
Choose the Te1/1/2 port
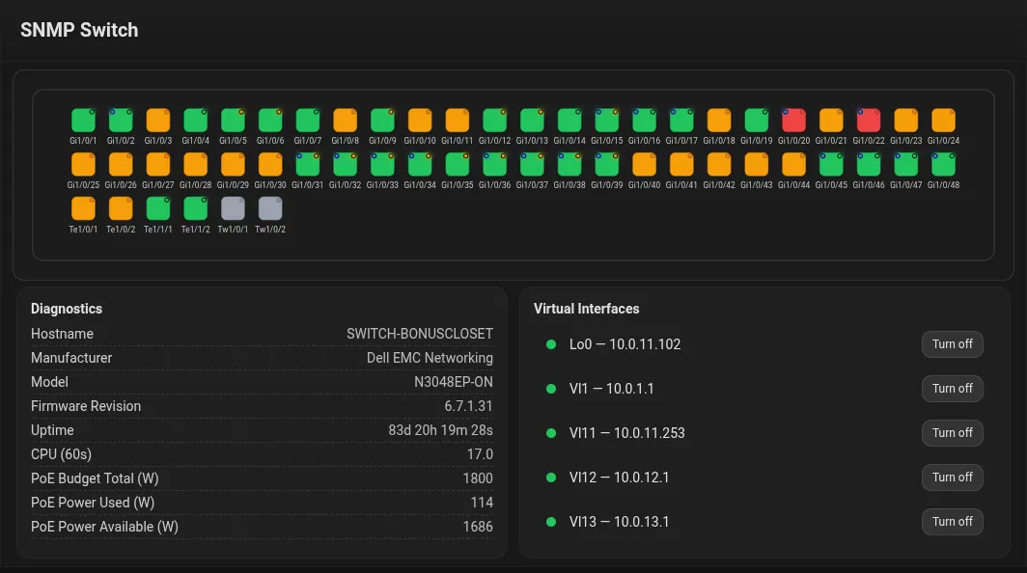(x=195, y=209)
